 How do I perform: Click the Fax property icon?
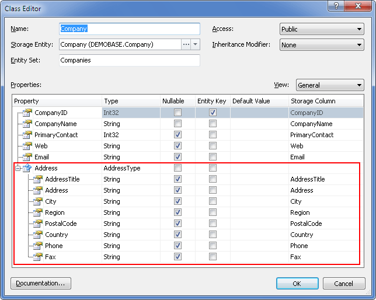pos(38,257)
